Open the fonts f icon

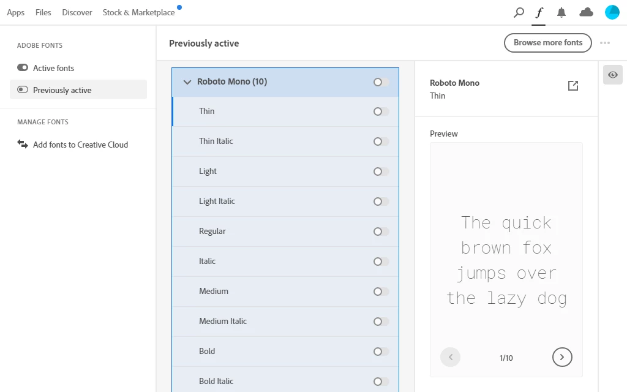[539, 12]
